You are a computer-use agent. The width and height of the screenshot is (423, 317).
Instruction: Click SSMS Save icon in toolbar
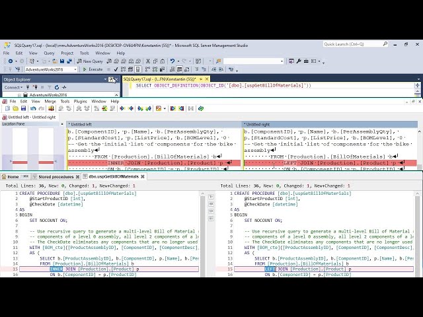click(x=62, y=61)
